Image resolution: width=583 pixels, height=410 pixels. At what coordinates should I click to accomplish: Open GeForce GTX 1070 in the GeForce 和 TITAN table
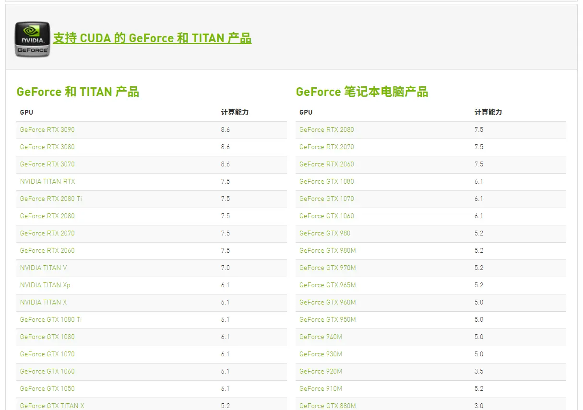pos(48,354)
